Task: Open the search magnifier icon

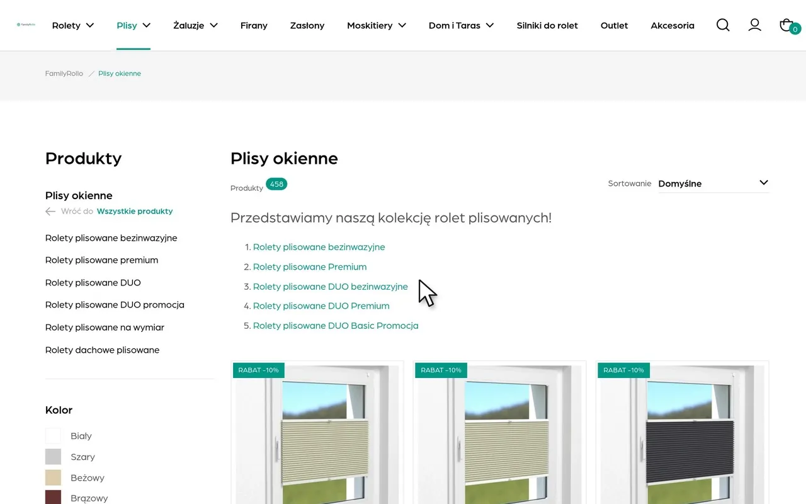Action: 723,25
